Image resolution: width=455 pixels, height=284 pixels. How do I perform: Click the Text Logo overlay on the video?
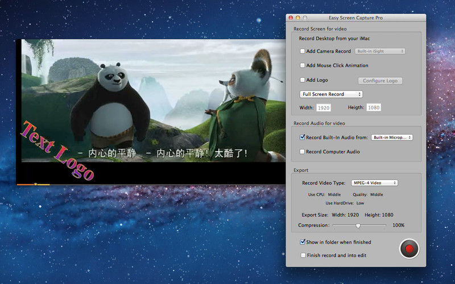[x=57, y=150]
